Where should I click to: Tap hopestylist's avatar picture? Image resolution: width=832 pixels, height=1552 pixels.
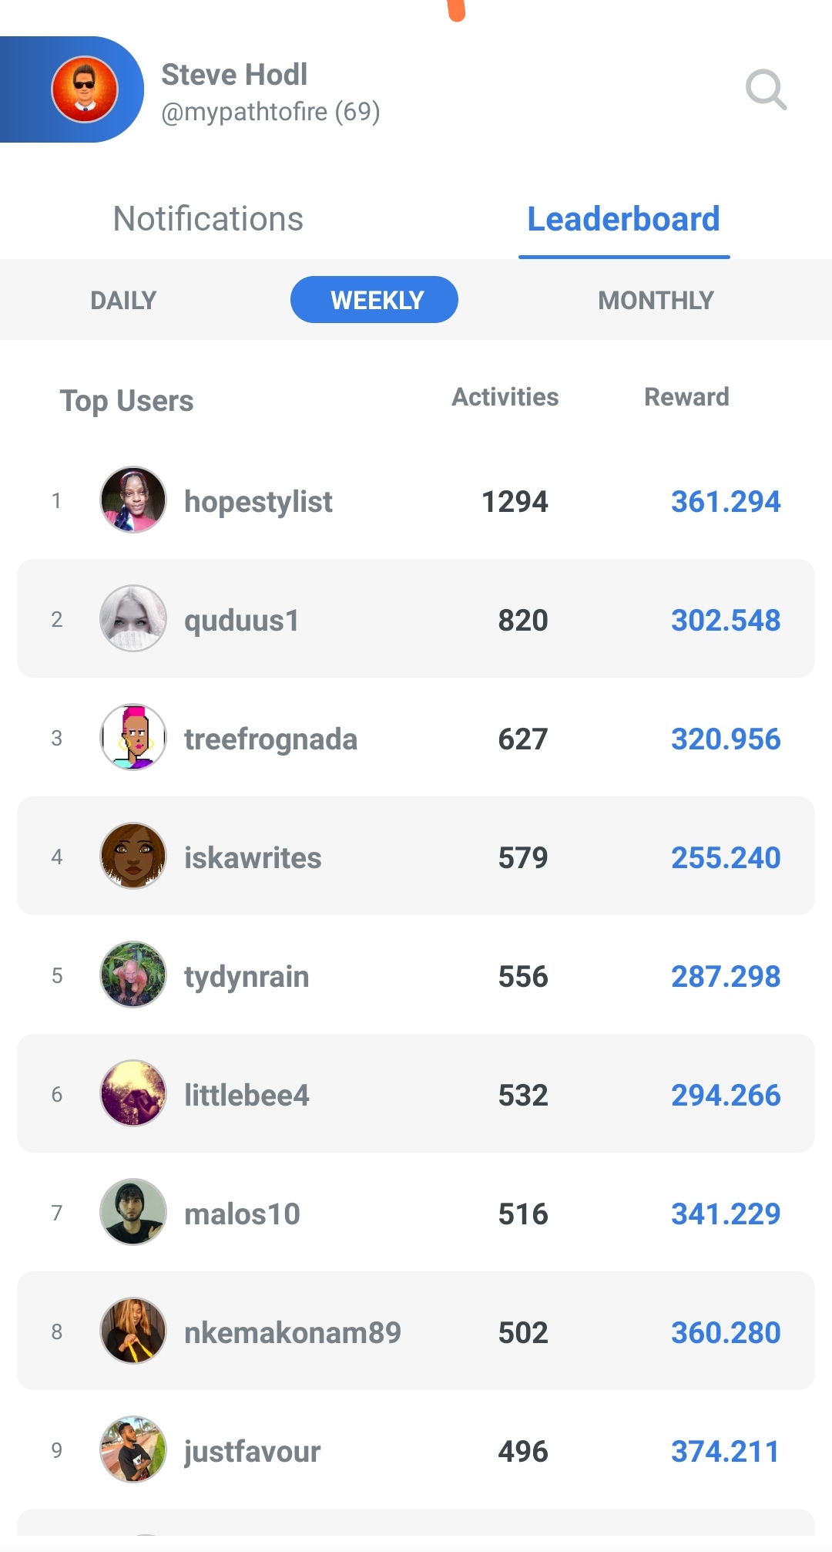click(133, 500)
